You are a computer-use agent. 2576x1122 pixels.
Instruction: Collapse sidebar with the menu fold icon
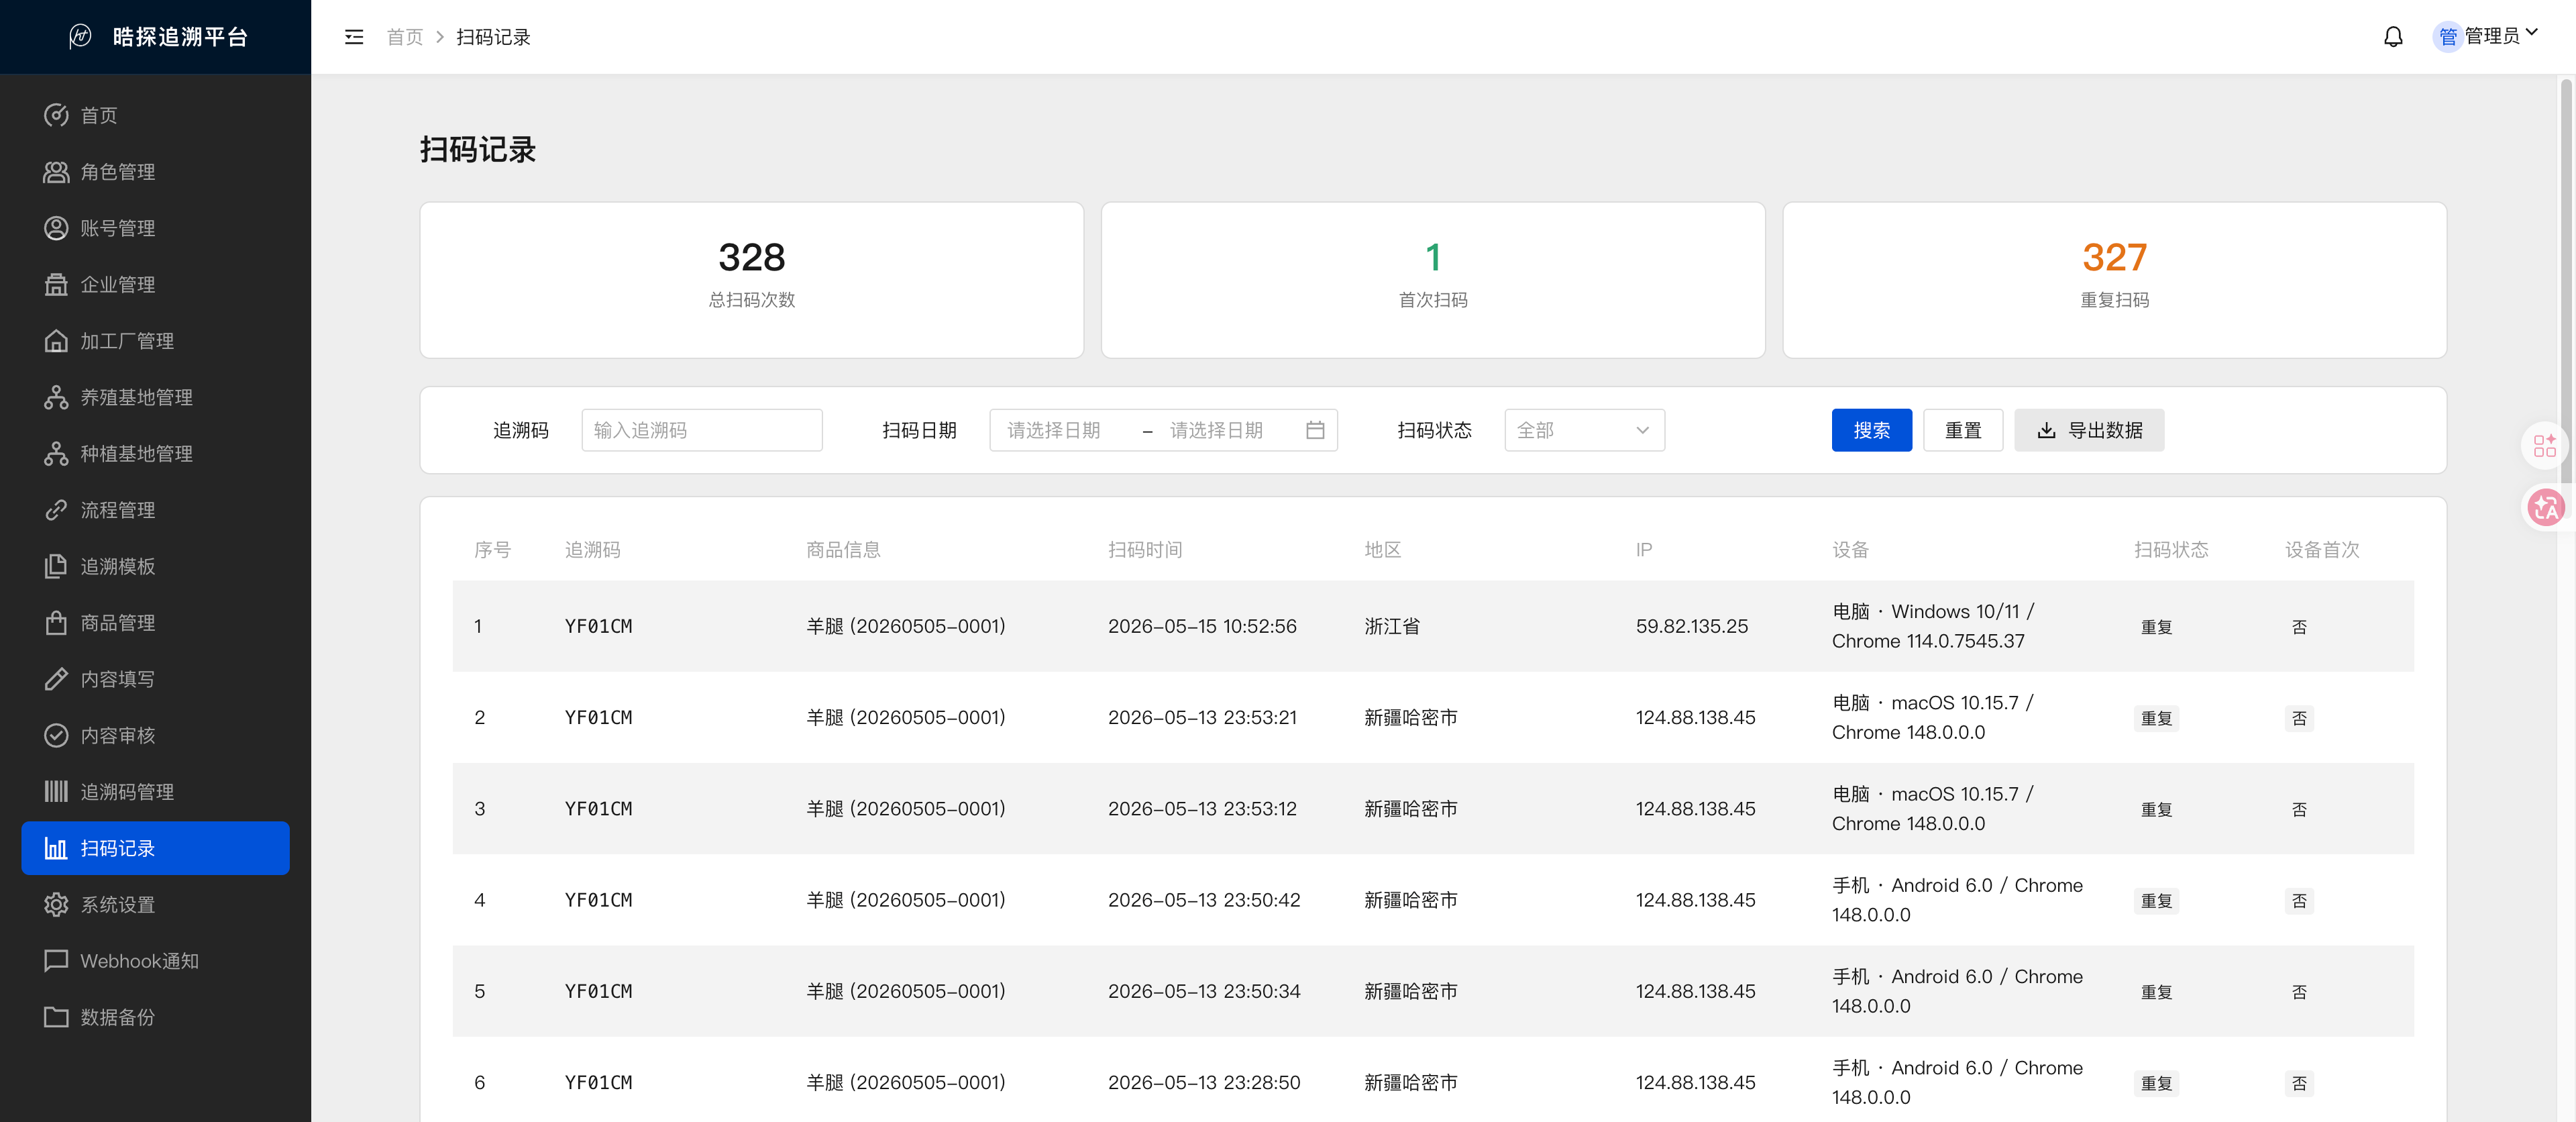click(354, 37)
